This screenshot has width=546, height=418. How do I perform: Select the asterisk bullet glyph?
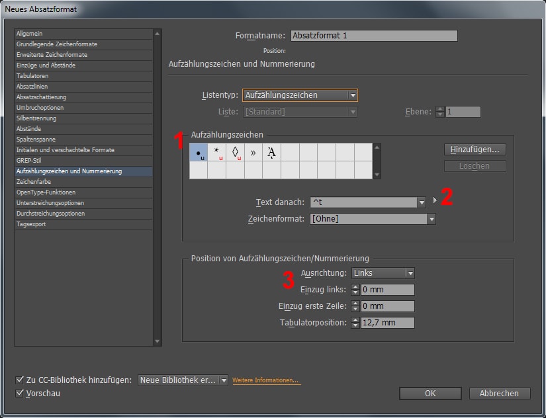tap(216, 153)
